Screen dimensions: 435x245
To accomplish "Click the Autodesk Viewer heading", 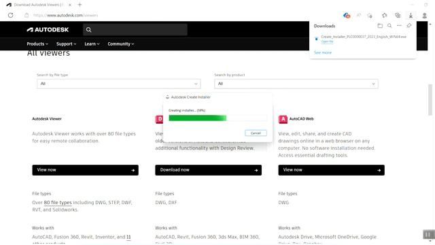I will point(47,119).
